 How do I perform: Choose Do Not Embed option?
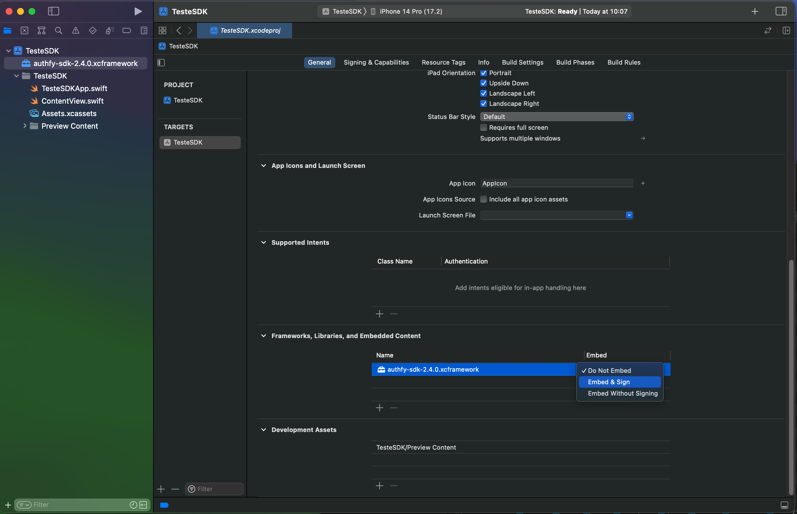point(620,371)
